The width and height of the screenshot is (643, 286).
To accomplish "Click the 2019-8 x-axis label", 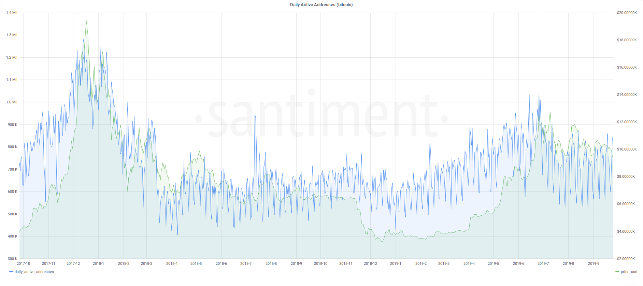I will coord(568,263).
